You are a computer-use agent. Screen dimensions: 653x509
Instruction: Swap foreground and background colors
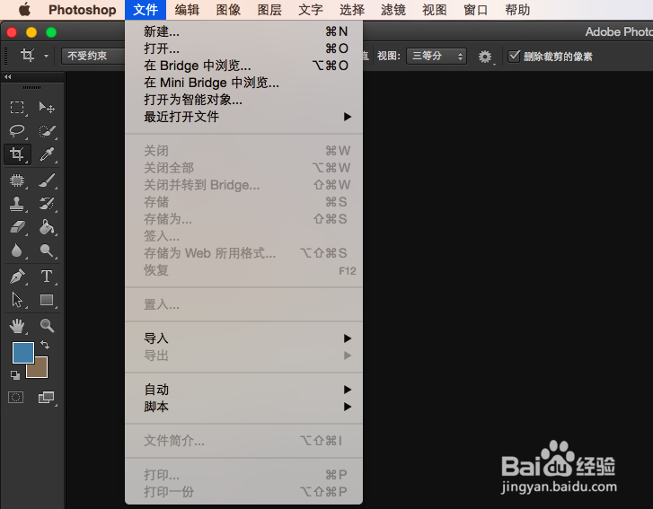pos(45,345)
